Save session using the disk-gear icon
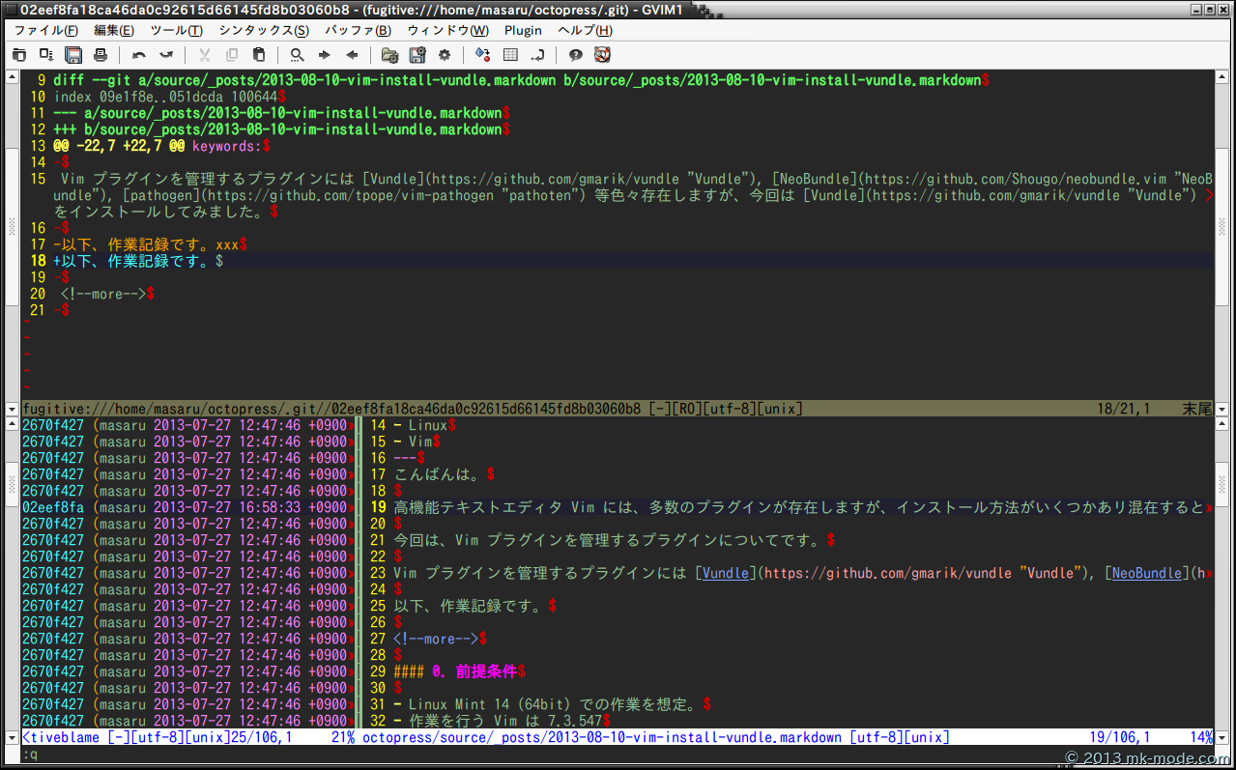1236x770 pixels. pos(417,55)
